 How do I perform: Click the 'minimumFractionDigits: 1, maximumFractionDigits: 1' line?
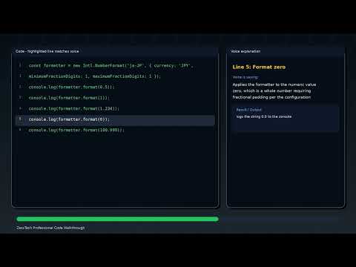point(95,76)
